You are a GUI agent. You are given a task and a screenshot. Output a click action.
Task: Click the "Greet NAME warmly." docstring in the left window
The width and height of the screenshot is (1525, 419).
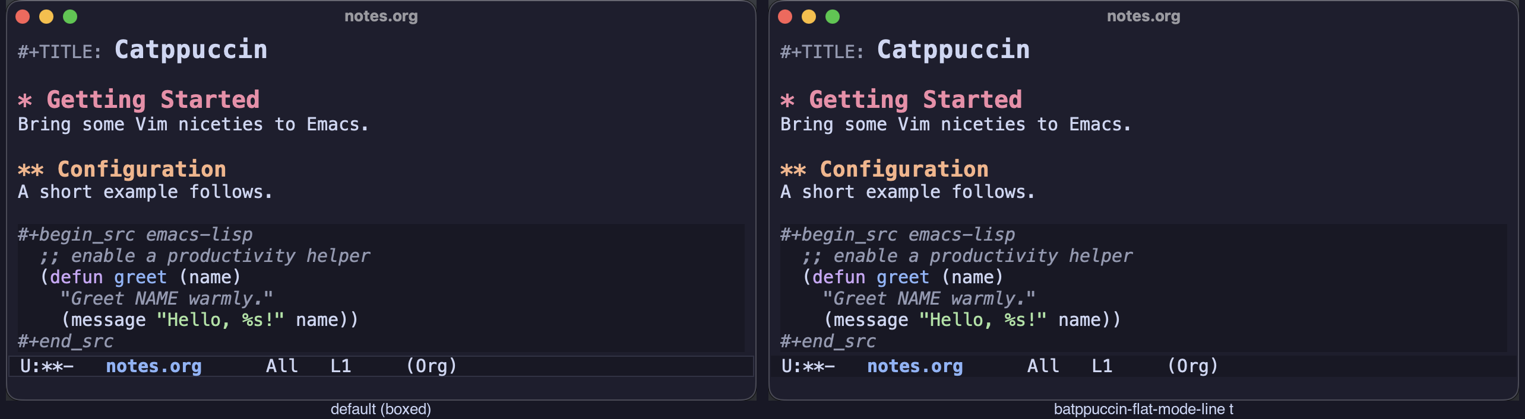[x=167, y=299]
